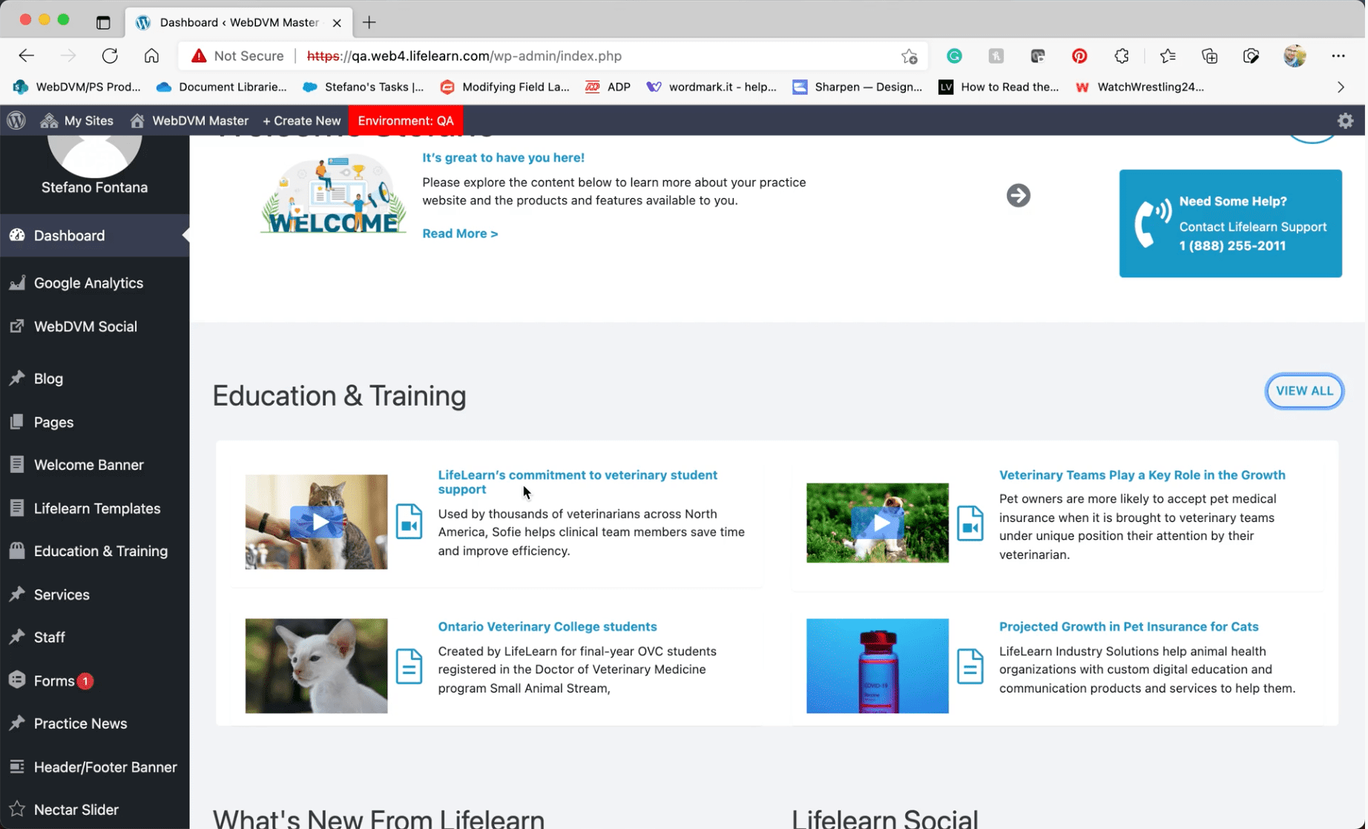Click document icon beside Projected Growth article
Image resolution: width=1368 pixels, height=829 pixels.
point(970,666)
